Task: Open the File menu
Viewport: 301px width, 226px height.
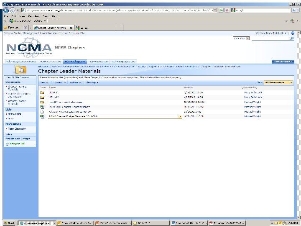Action: point(6,16)
